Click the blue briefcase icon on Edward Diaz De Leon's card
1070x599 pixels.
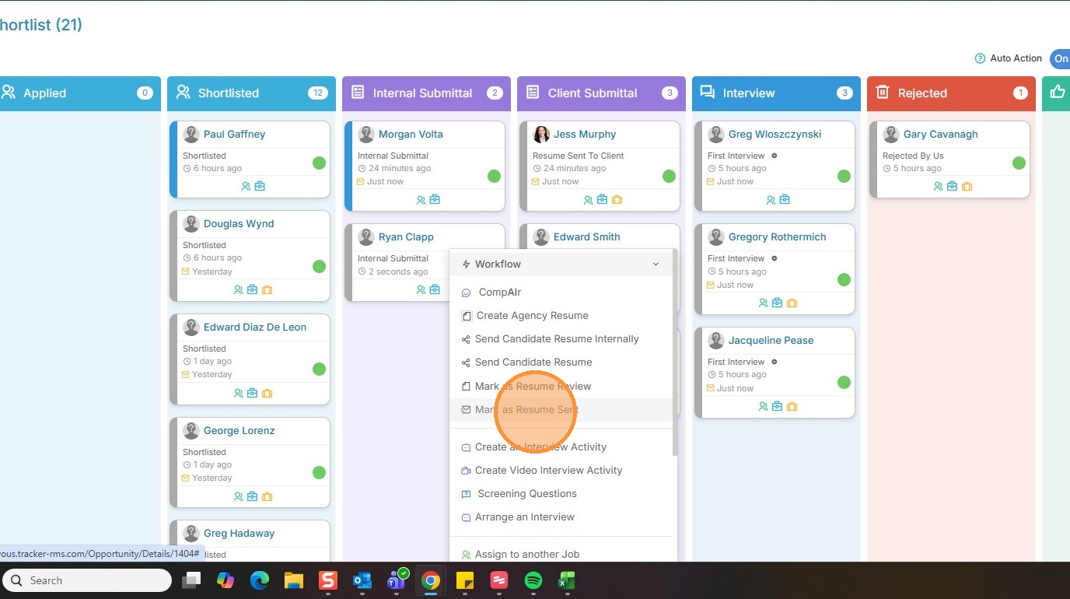pyautogui.click(x=253, y=394)
